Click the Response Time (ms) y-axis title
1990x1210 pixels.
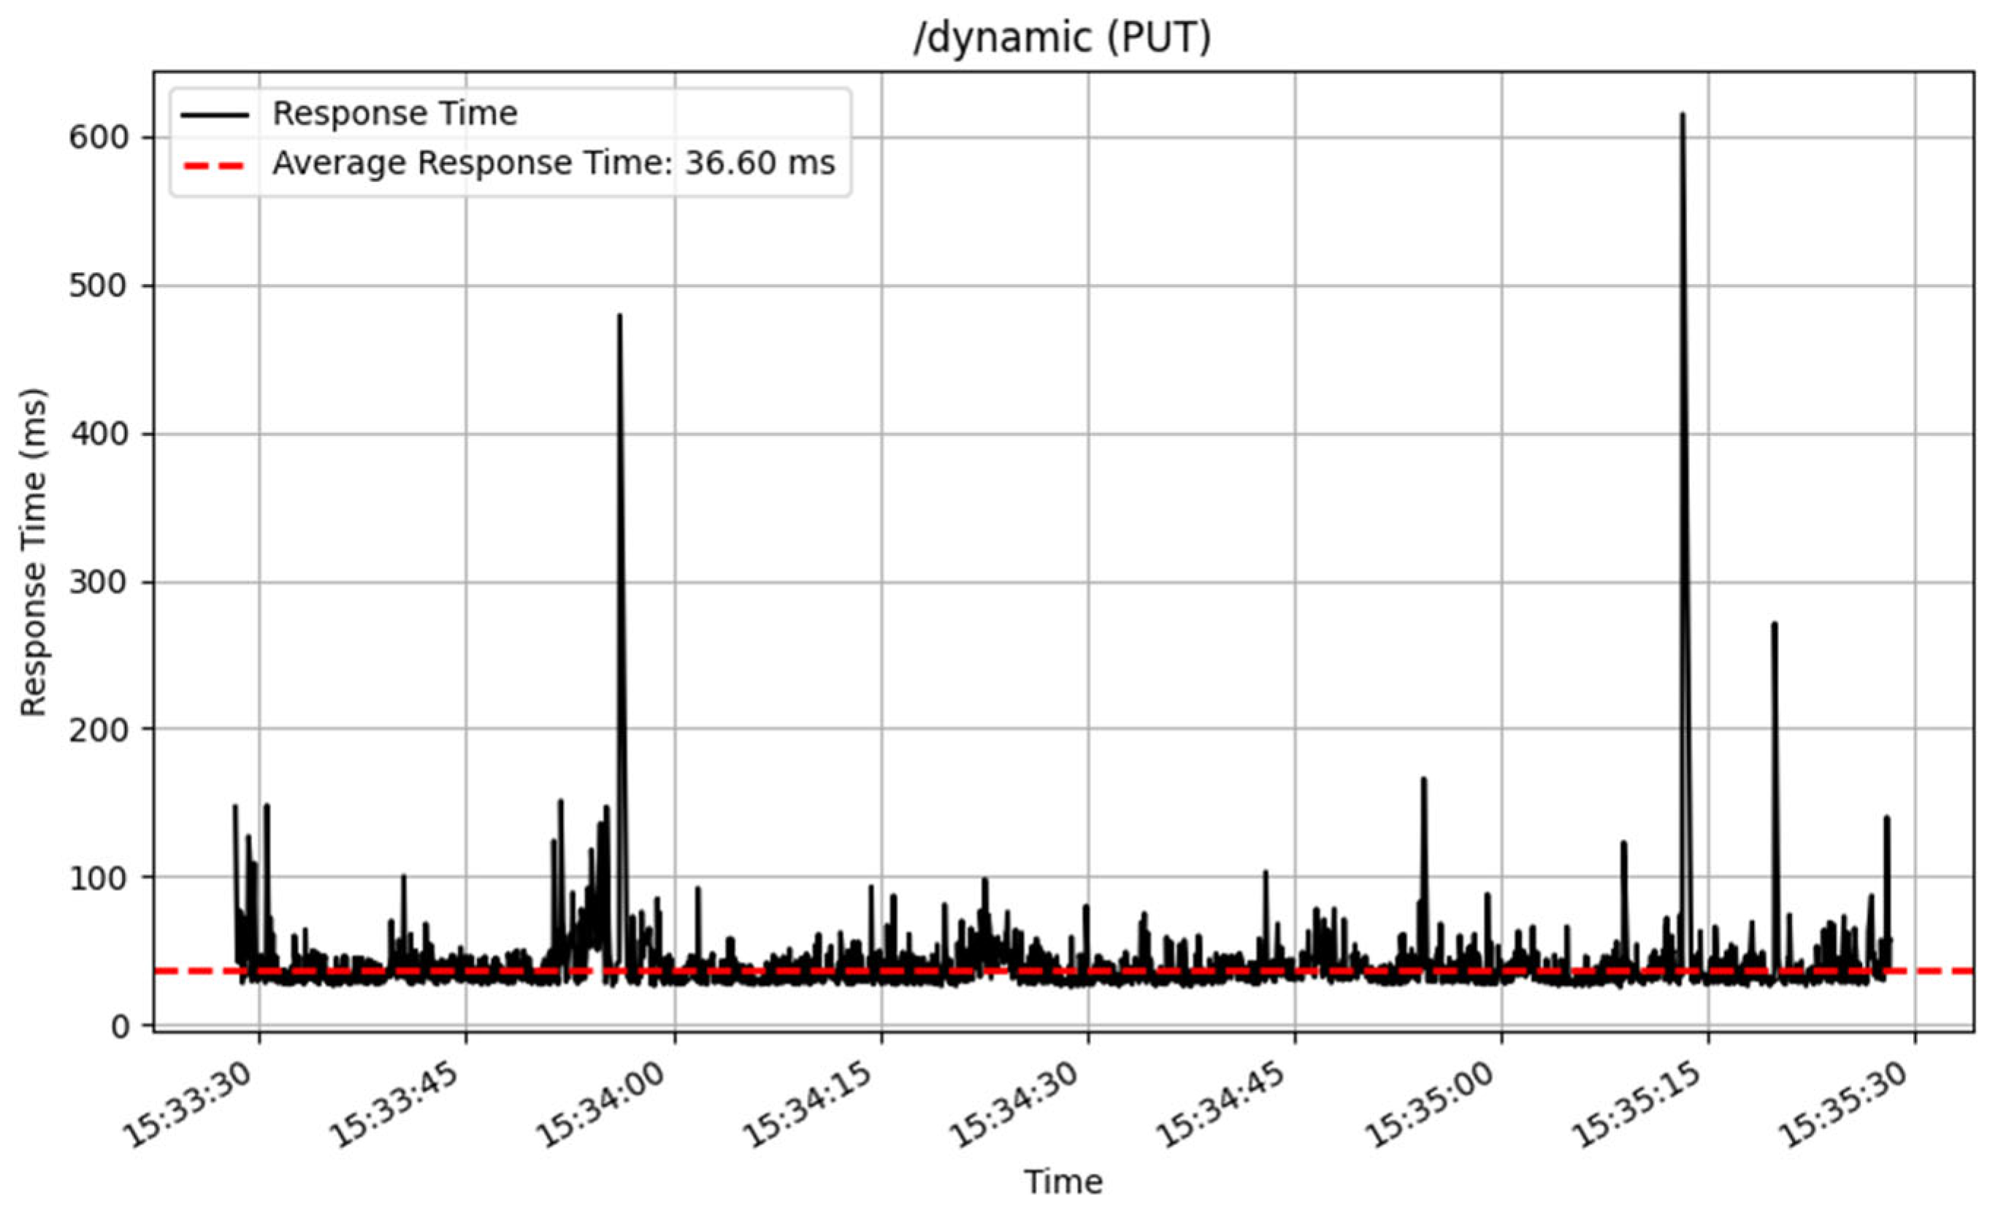(x=34, y=553)
